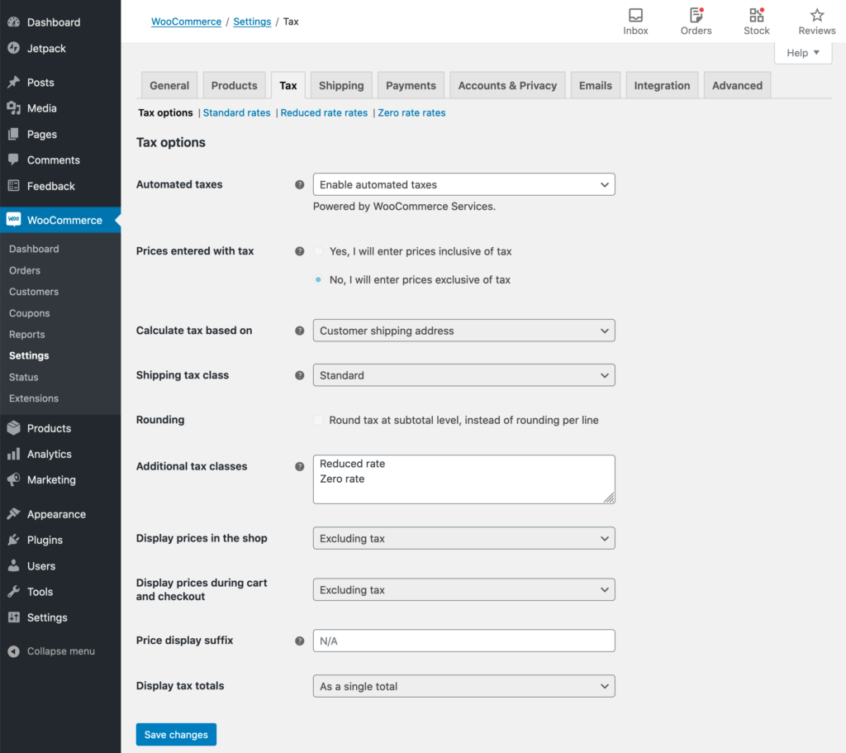Select prices inclusive of tax radio button
Image resolution: width=846 pixels, height=753 pixels.
tap(318, 251)
